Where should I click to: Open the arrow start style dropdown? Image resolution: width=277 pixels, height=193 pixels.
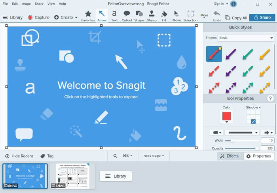point(216,132)
